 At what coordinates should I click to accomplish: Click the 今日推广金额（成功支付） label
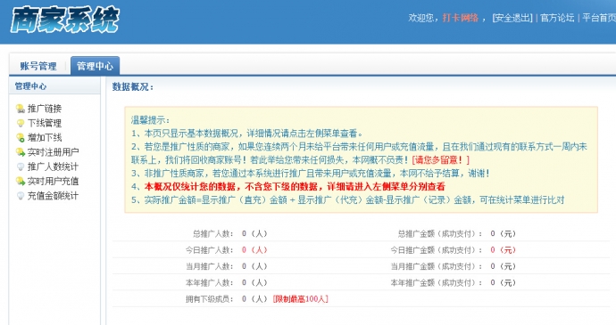coord(437,250)
